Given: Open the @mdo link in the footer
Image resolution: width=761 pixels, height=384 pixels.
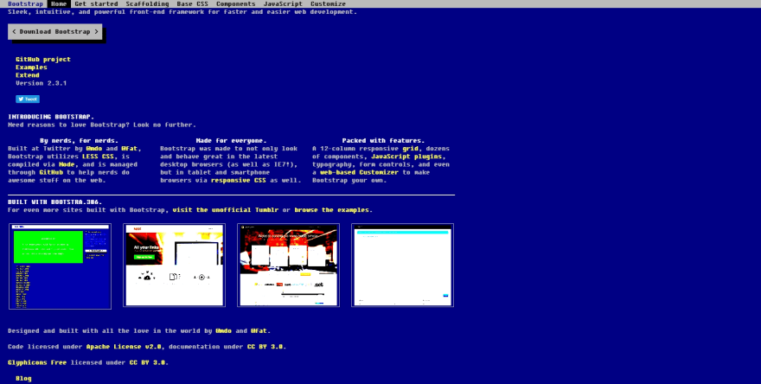Looking at the screenshot, I should click(x=224, y=331).
